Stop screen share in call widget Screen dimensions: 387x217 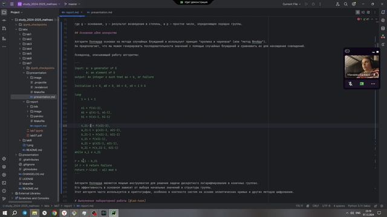point(362,84)
